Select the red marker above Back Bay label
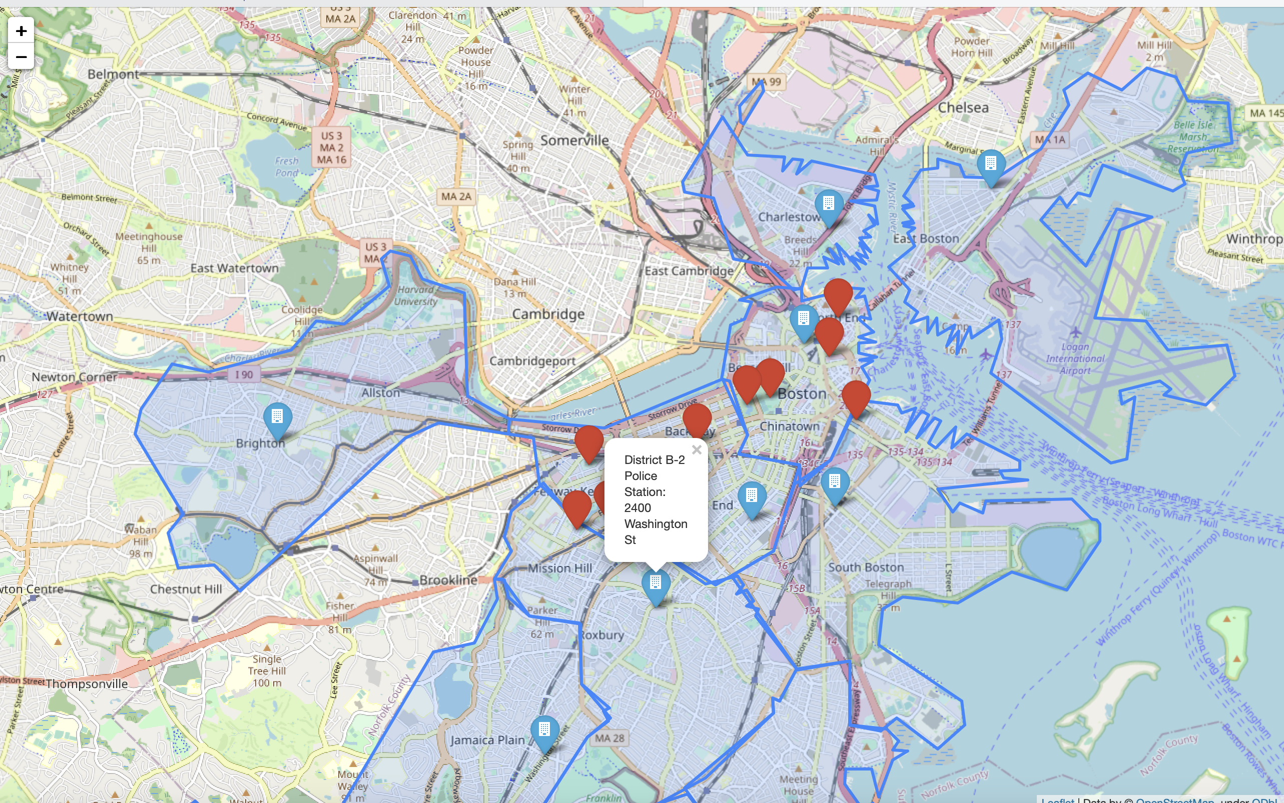 click(697, 418)
